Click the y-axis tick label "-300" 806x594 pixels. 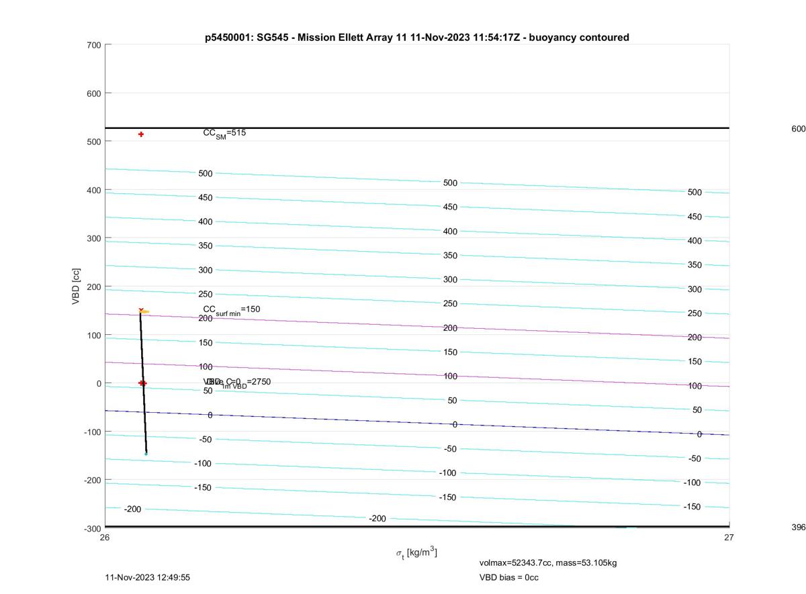pyautogui.click(x=93, y=528)
